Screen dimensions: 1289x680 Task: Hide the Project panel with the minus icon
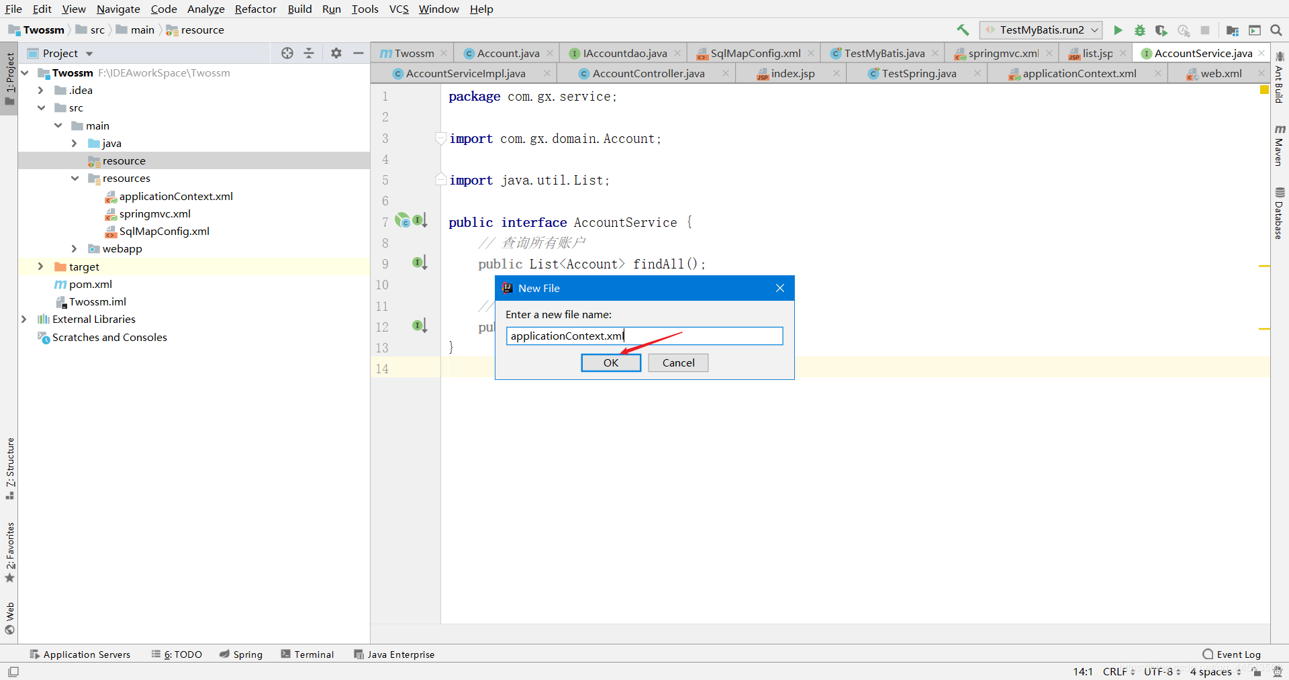359,53
